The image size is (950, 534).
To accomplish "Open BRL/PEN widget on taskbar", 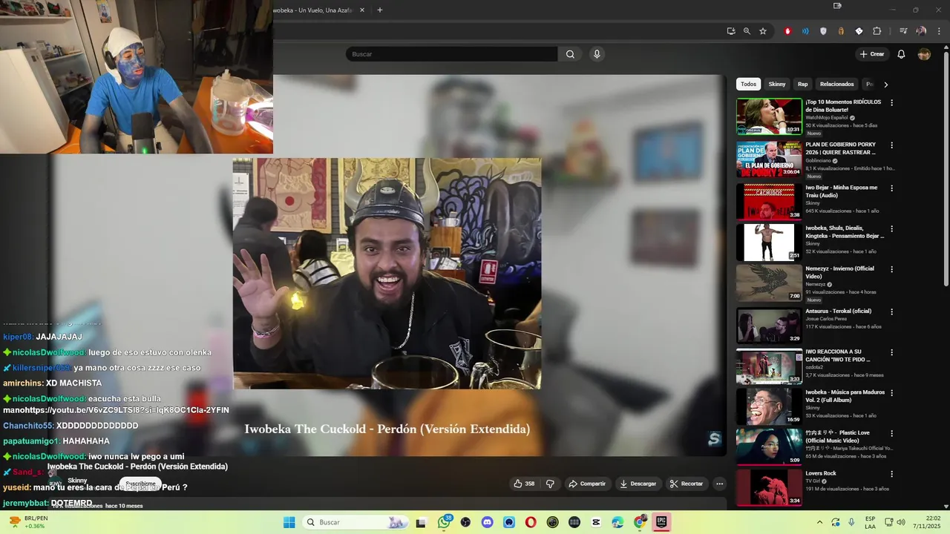I will (27, 522).
